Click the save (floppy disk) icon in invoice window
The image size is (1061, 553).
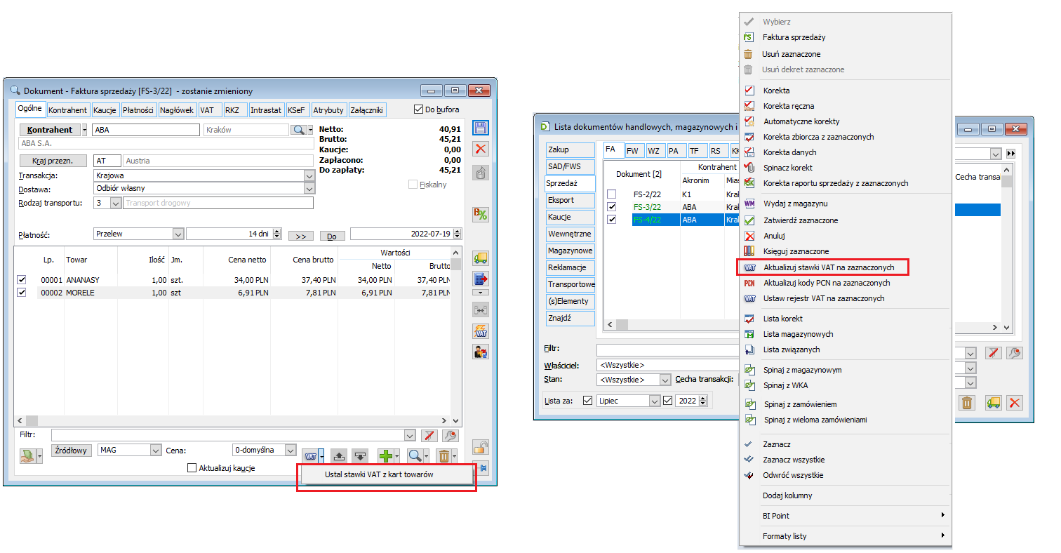point(481,128)
